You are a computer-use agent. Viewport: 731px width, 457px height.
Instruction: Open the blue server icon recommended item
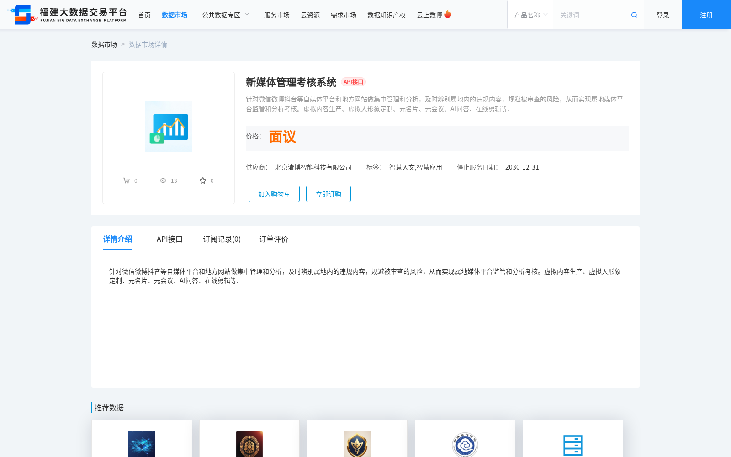click(572, 444)
